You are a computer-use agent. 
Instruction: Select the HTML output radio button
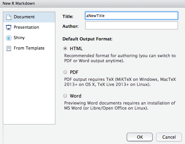coord(65,48)
